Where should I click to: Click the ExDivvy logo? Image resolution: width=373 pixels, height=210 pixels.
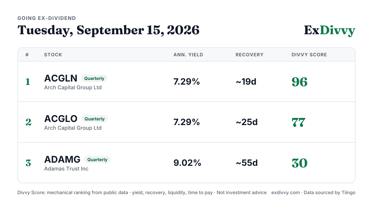(329, 30)
